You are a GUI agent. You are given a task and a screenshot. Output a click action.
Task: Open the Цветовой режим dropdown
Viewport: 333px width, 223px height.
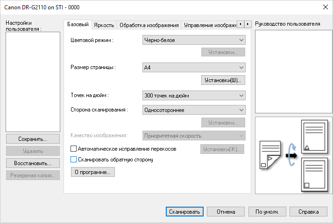(x=194, y=41)
